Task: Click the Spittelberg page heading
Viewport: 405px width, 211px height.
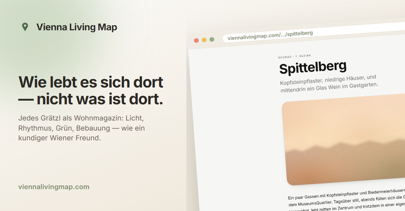Action: 313,67
